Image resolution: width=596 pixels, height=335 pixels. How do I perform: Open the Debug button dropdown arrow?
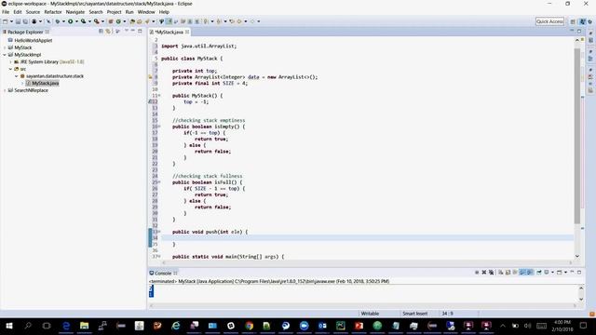pos(63,21)
